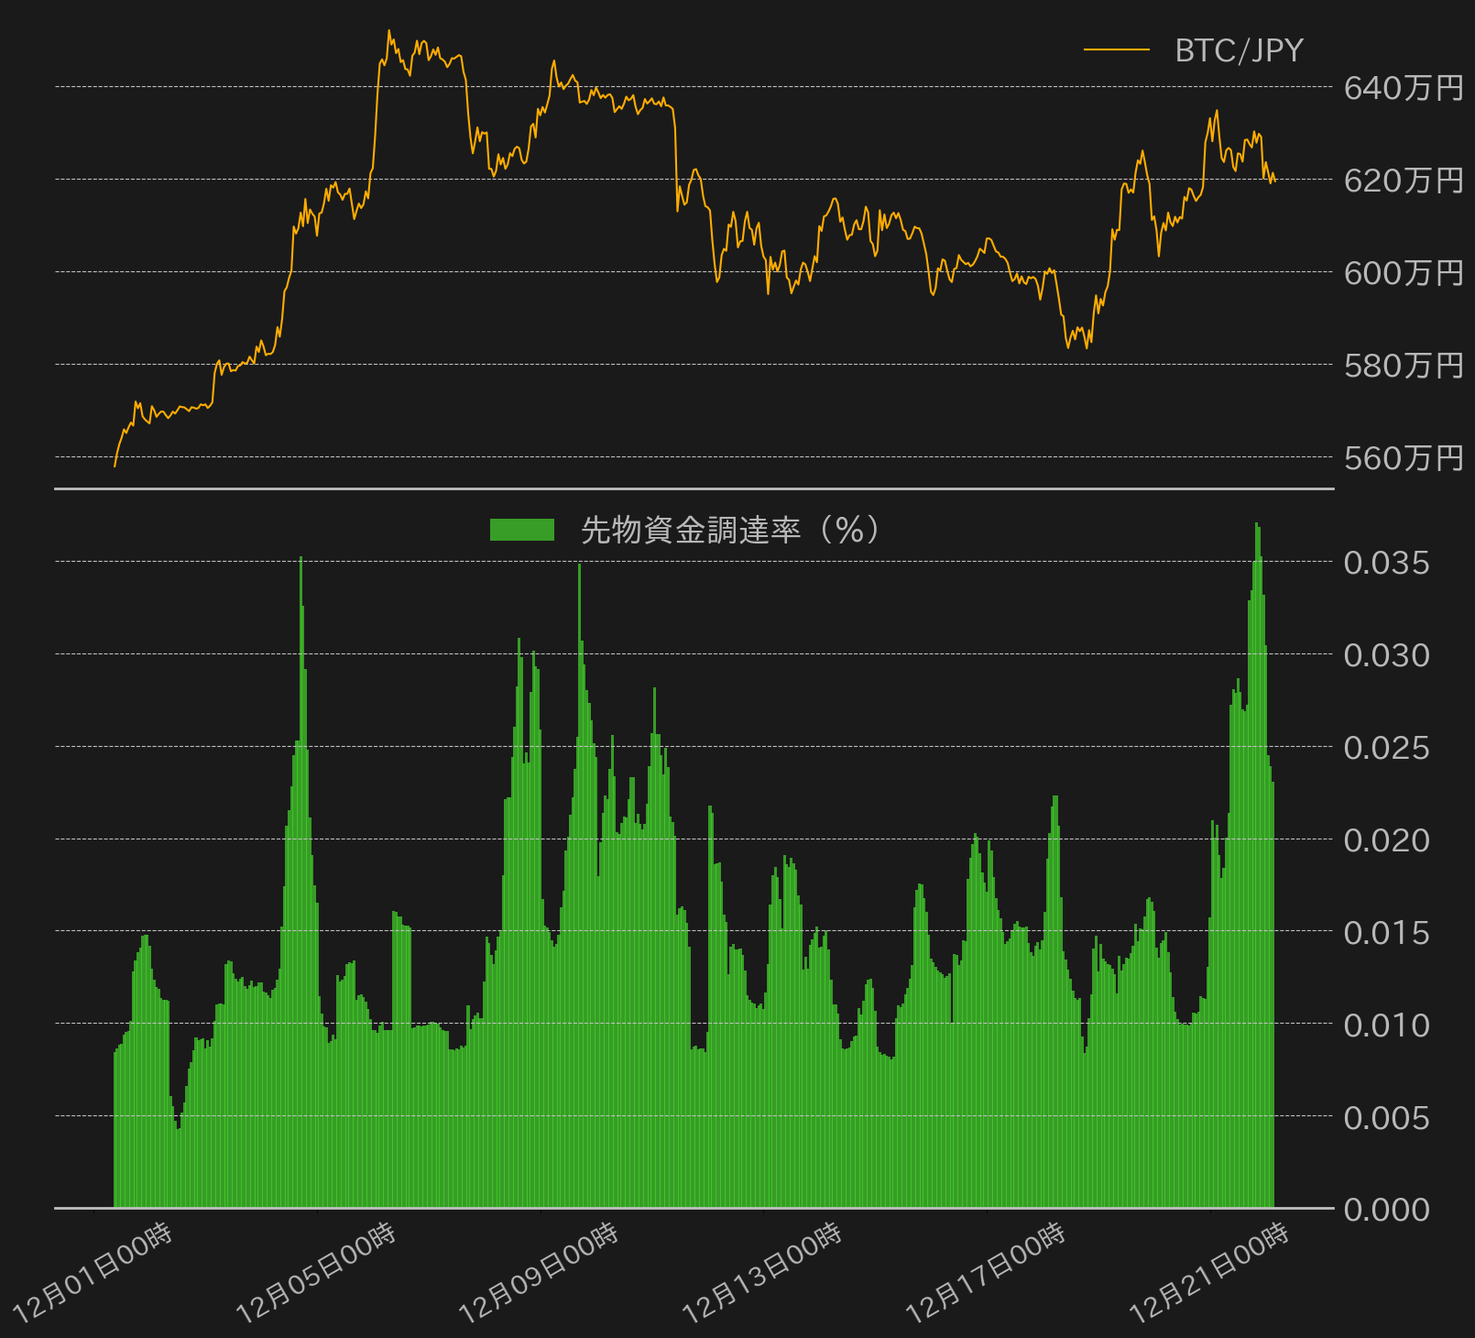Screen dimensions: 1475x1338
Task: Click the 12月17日00時 date tick label
Action: [x=986, y=1272]
